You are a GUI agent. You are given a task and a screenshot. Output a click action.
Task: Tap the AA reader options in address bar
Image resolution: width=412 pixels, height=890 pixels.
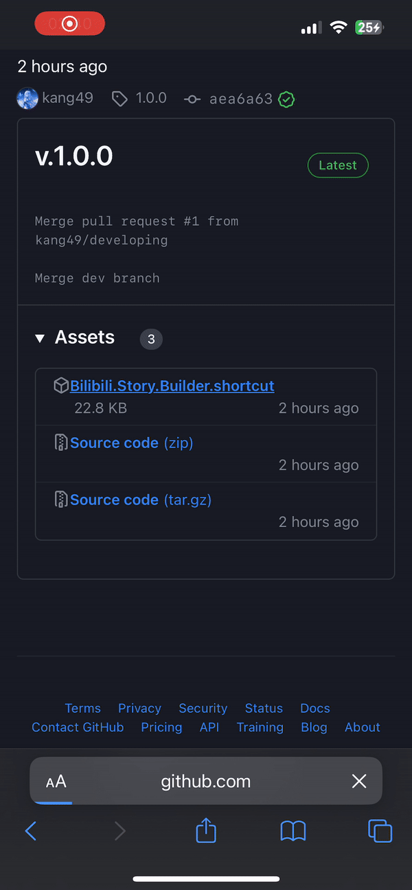tap(56, 781)
